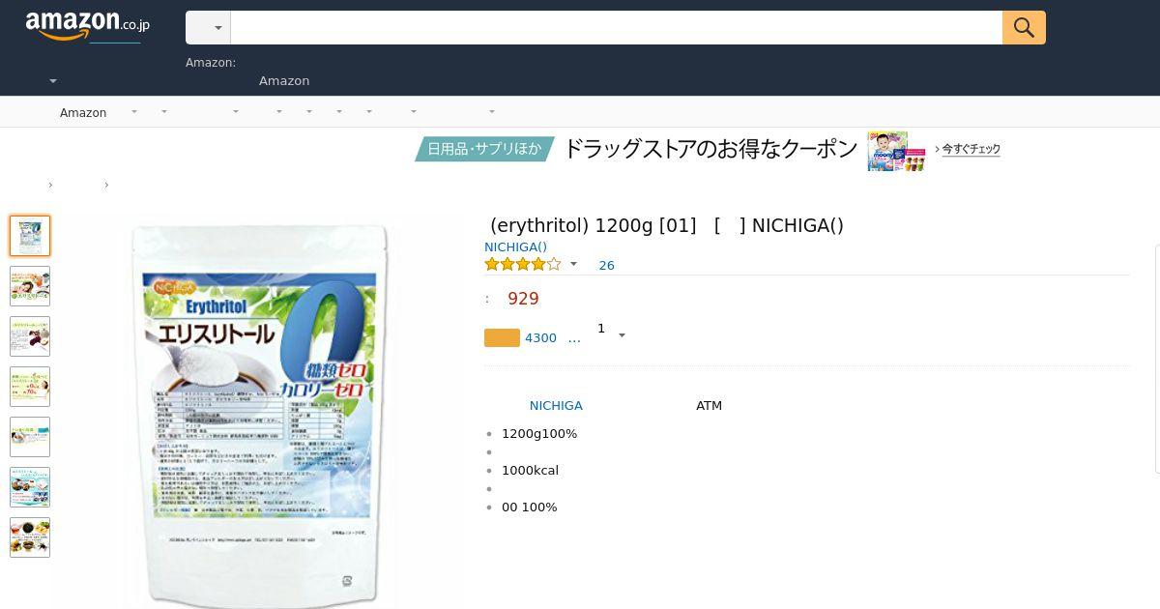Screen dimensions: 1160x609
Task: Expand the star rating breakdown arrow
Action: point(573,264)
